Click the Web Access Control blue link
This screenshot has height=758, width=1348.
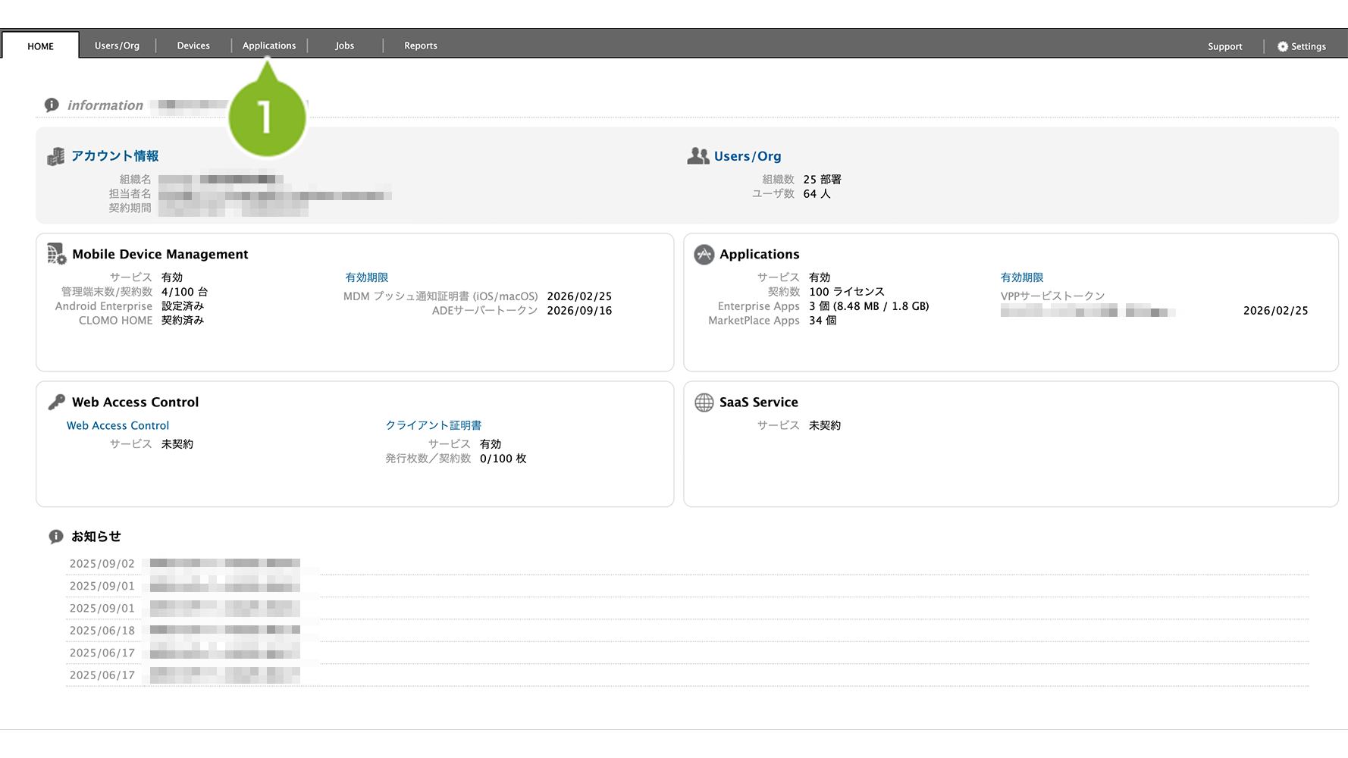(118, 426)
